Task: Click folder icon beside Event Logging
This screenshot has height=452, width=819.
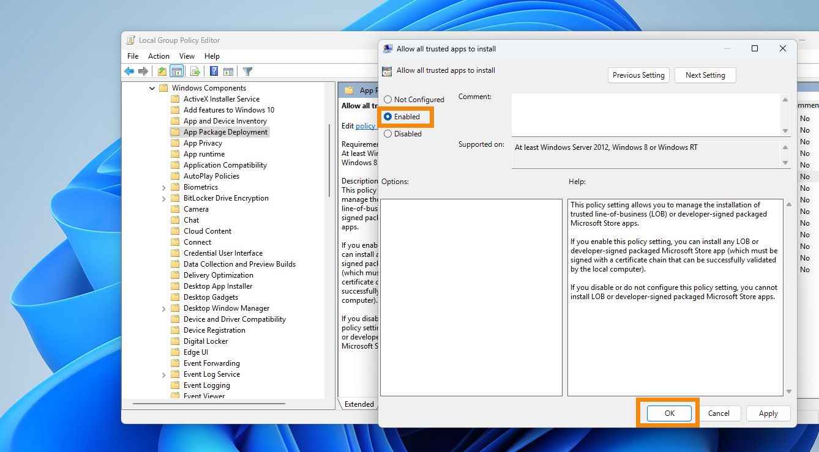Action: point(175,385)
